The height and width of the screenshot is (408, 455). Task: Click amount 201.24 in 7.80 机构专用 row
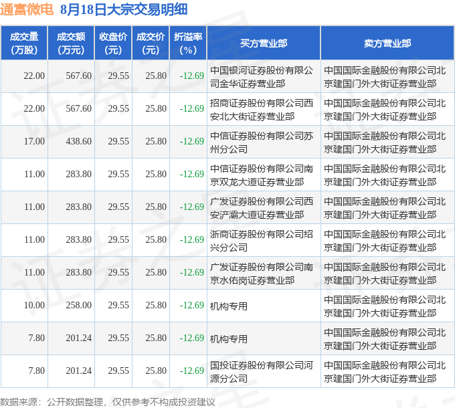point(79,338)
